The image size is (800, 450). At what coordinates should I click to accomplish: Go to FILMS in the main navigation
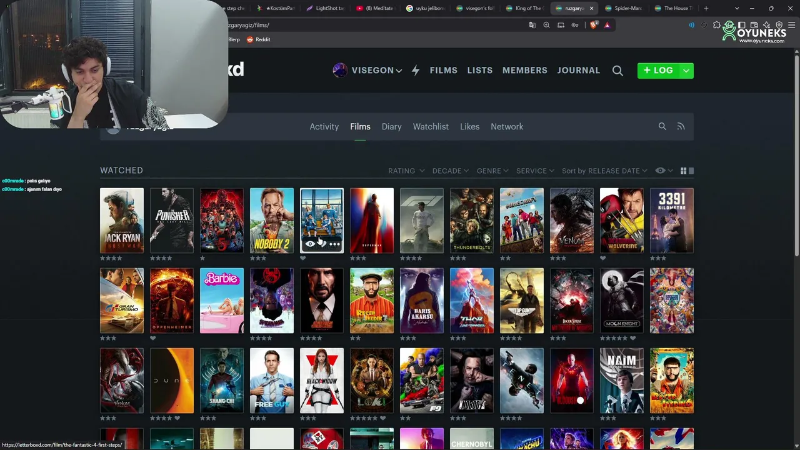[444, 71]
